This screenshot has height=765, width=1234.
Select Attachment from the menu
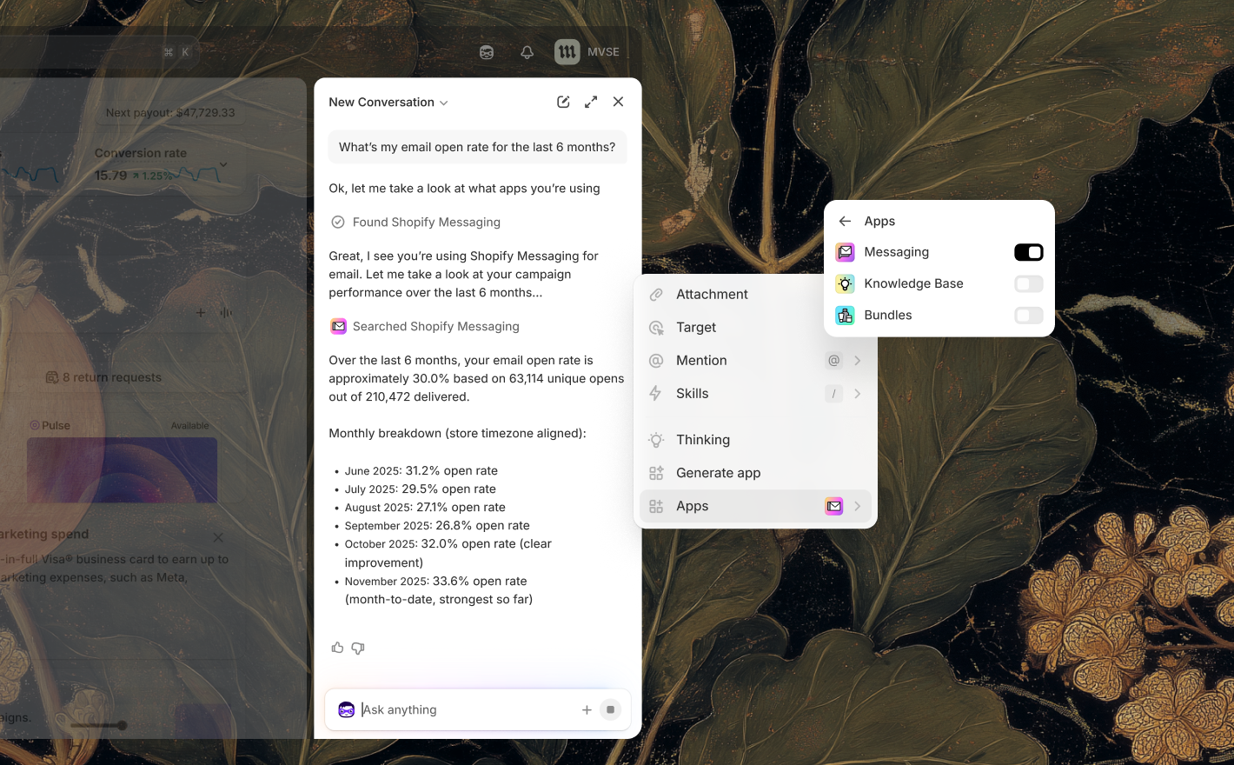(x=712, y=295)
